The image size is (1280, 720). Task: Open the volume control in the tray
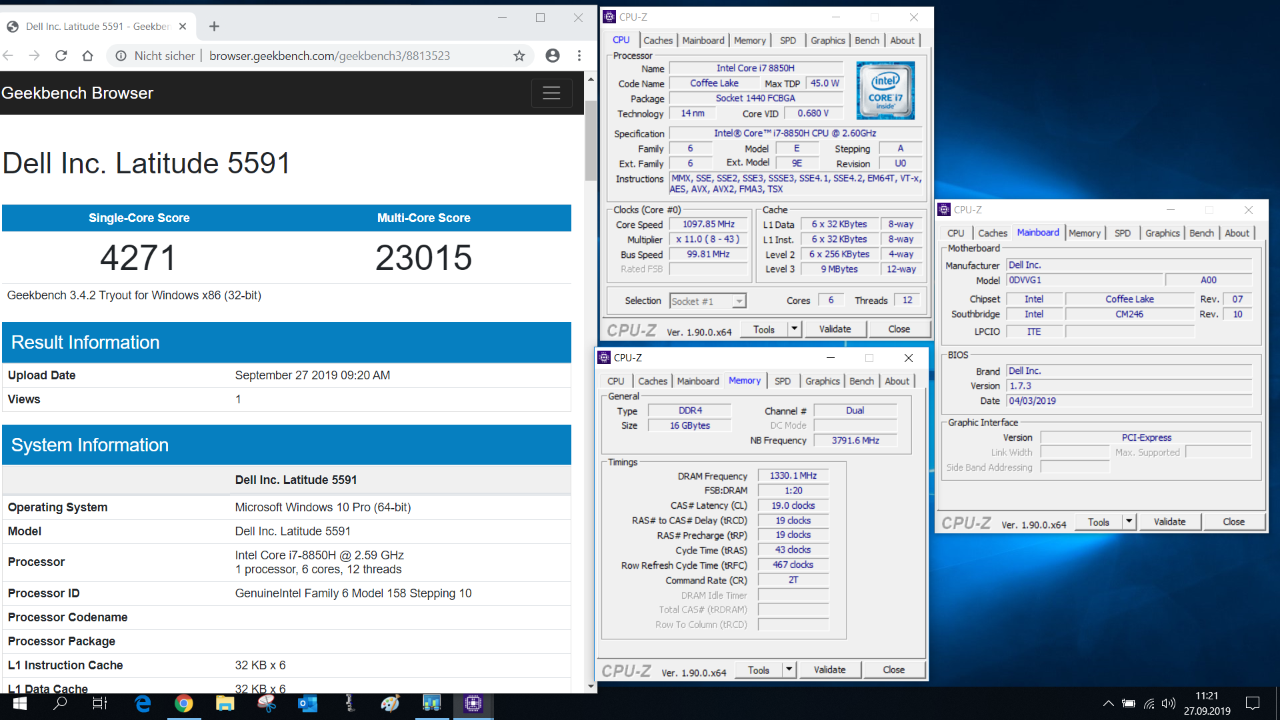click(x=1169, y=703)
